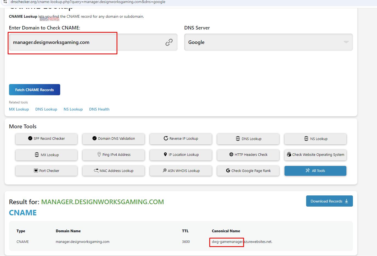Open the MAC Address Lookup tool
The width and height of the screenshot is (377, 256).
click(113, 171)
